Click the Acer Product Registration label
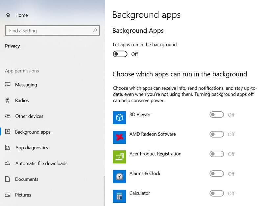The image size is (263, 206). tap(155, 154)
